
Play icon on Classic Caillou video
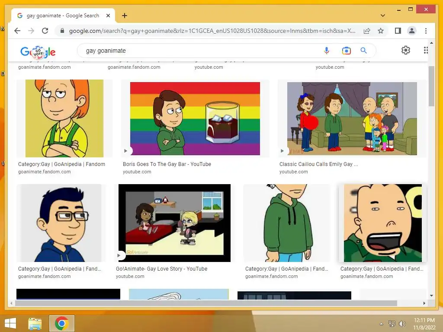pyautogui.click(x=282, y=151)
